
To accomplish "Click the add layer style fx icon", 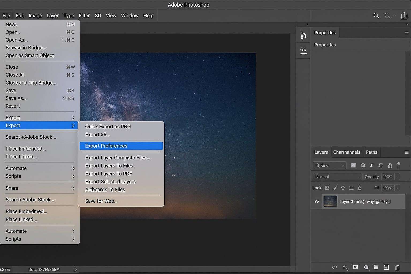I will point(345,267).
